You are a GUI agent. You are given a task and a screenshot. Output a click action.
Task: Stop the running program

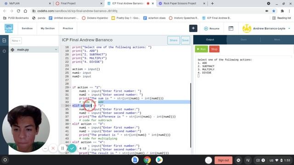[215, 49]
